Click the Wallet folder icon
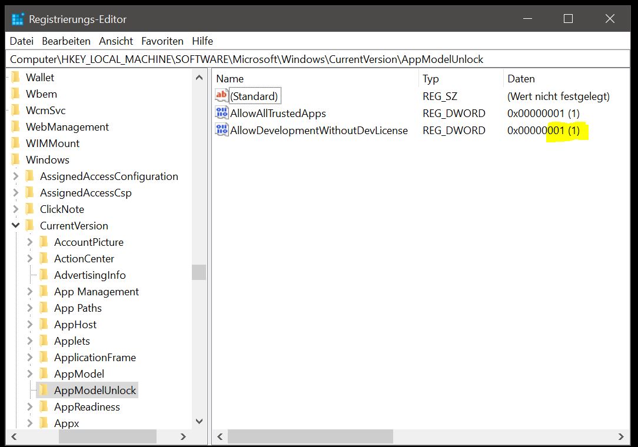The image size is (638, 447). (16, 77)
